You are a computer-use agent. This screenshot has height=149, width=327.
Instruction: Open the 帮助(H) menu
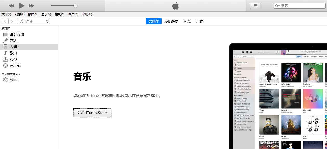coord(87,14)
